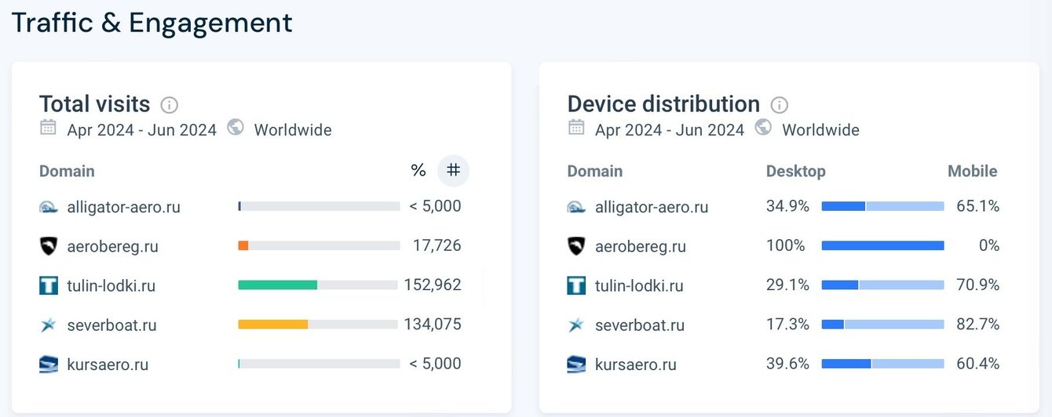Viewport: 1052px width, 417px height.
Task: Switch Total visits to absolute number view
Action: pyautogui.click(x=453, y=170)
